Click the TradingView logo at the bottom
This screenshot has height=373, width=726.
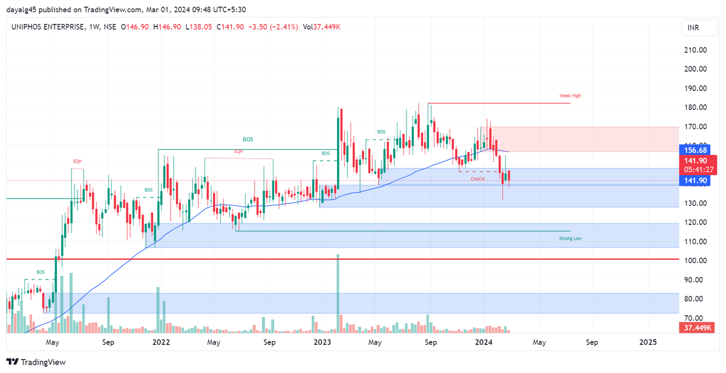[36, 362]
